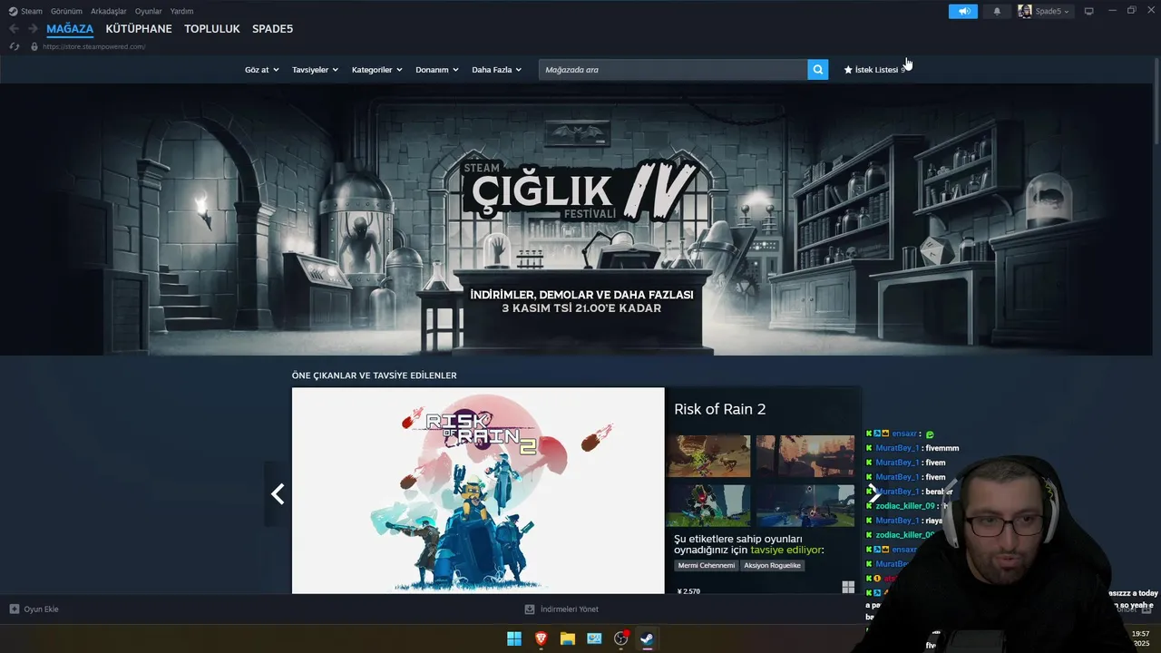
Task: Go back with the browser back arrow
Action: (14, 29)
